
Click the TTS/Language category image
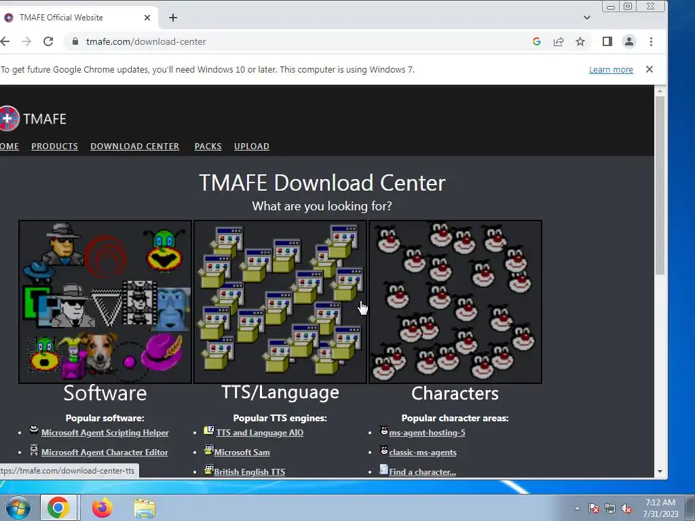280,302
